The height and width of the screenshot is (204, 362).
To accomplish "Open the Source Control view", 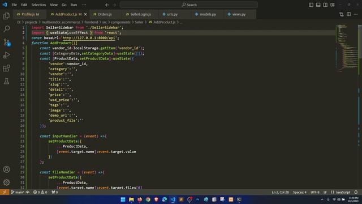I will point(6,42).
